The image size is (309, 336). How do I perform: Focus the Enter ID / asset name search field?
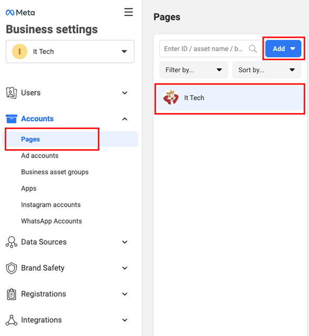tap(210, 49)
